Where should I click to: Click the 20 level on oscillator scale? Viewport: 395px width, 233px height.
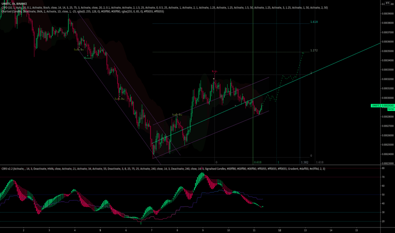383,222
